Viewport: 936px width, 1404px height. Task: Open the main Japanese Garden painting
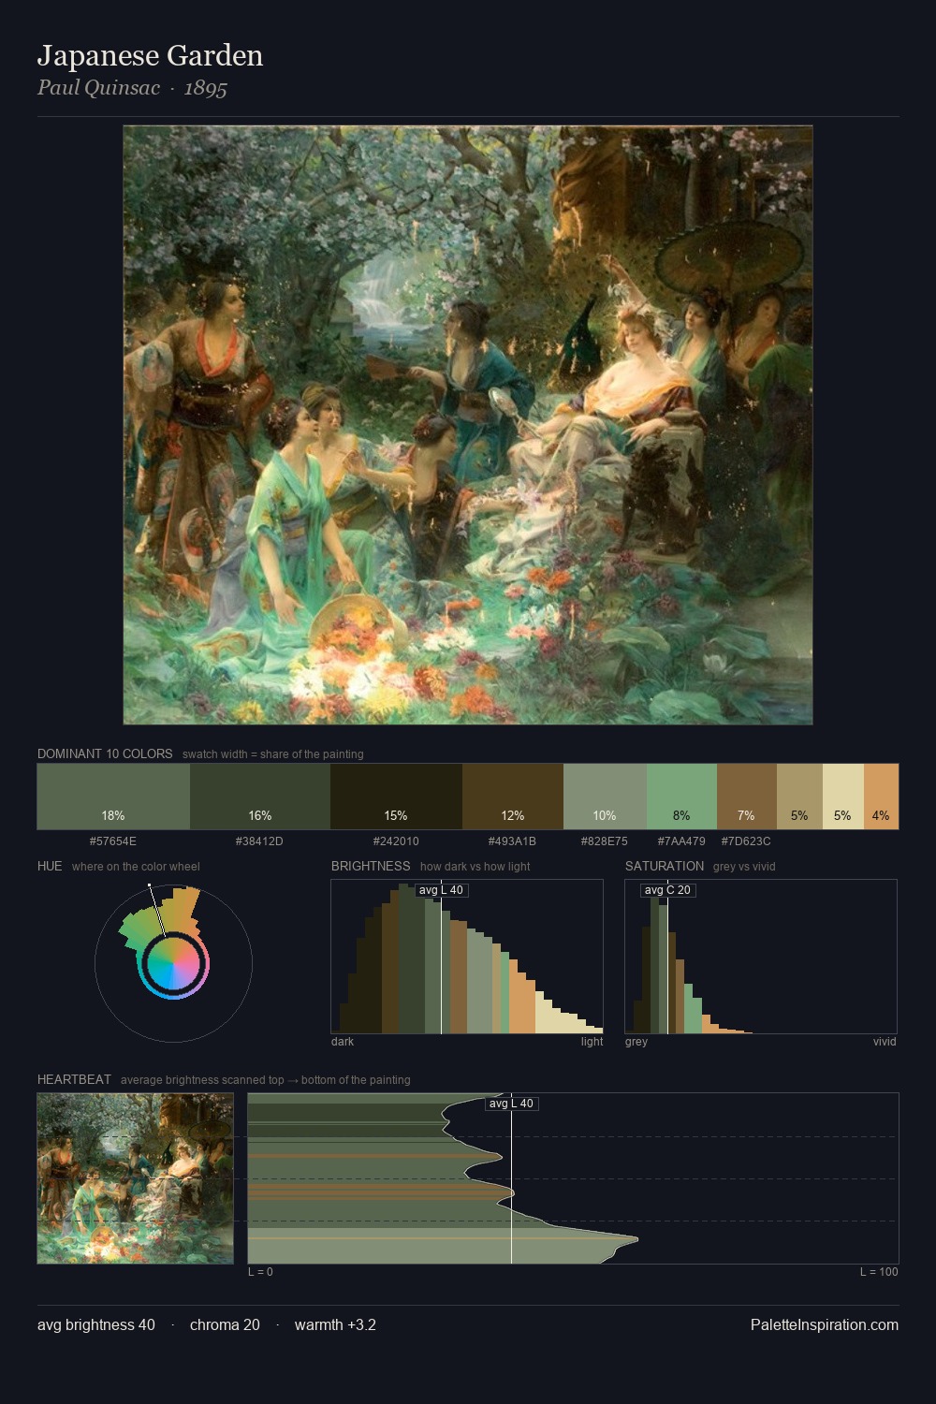click(x=468, y=425)
